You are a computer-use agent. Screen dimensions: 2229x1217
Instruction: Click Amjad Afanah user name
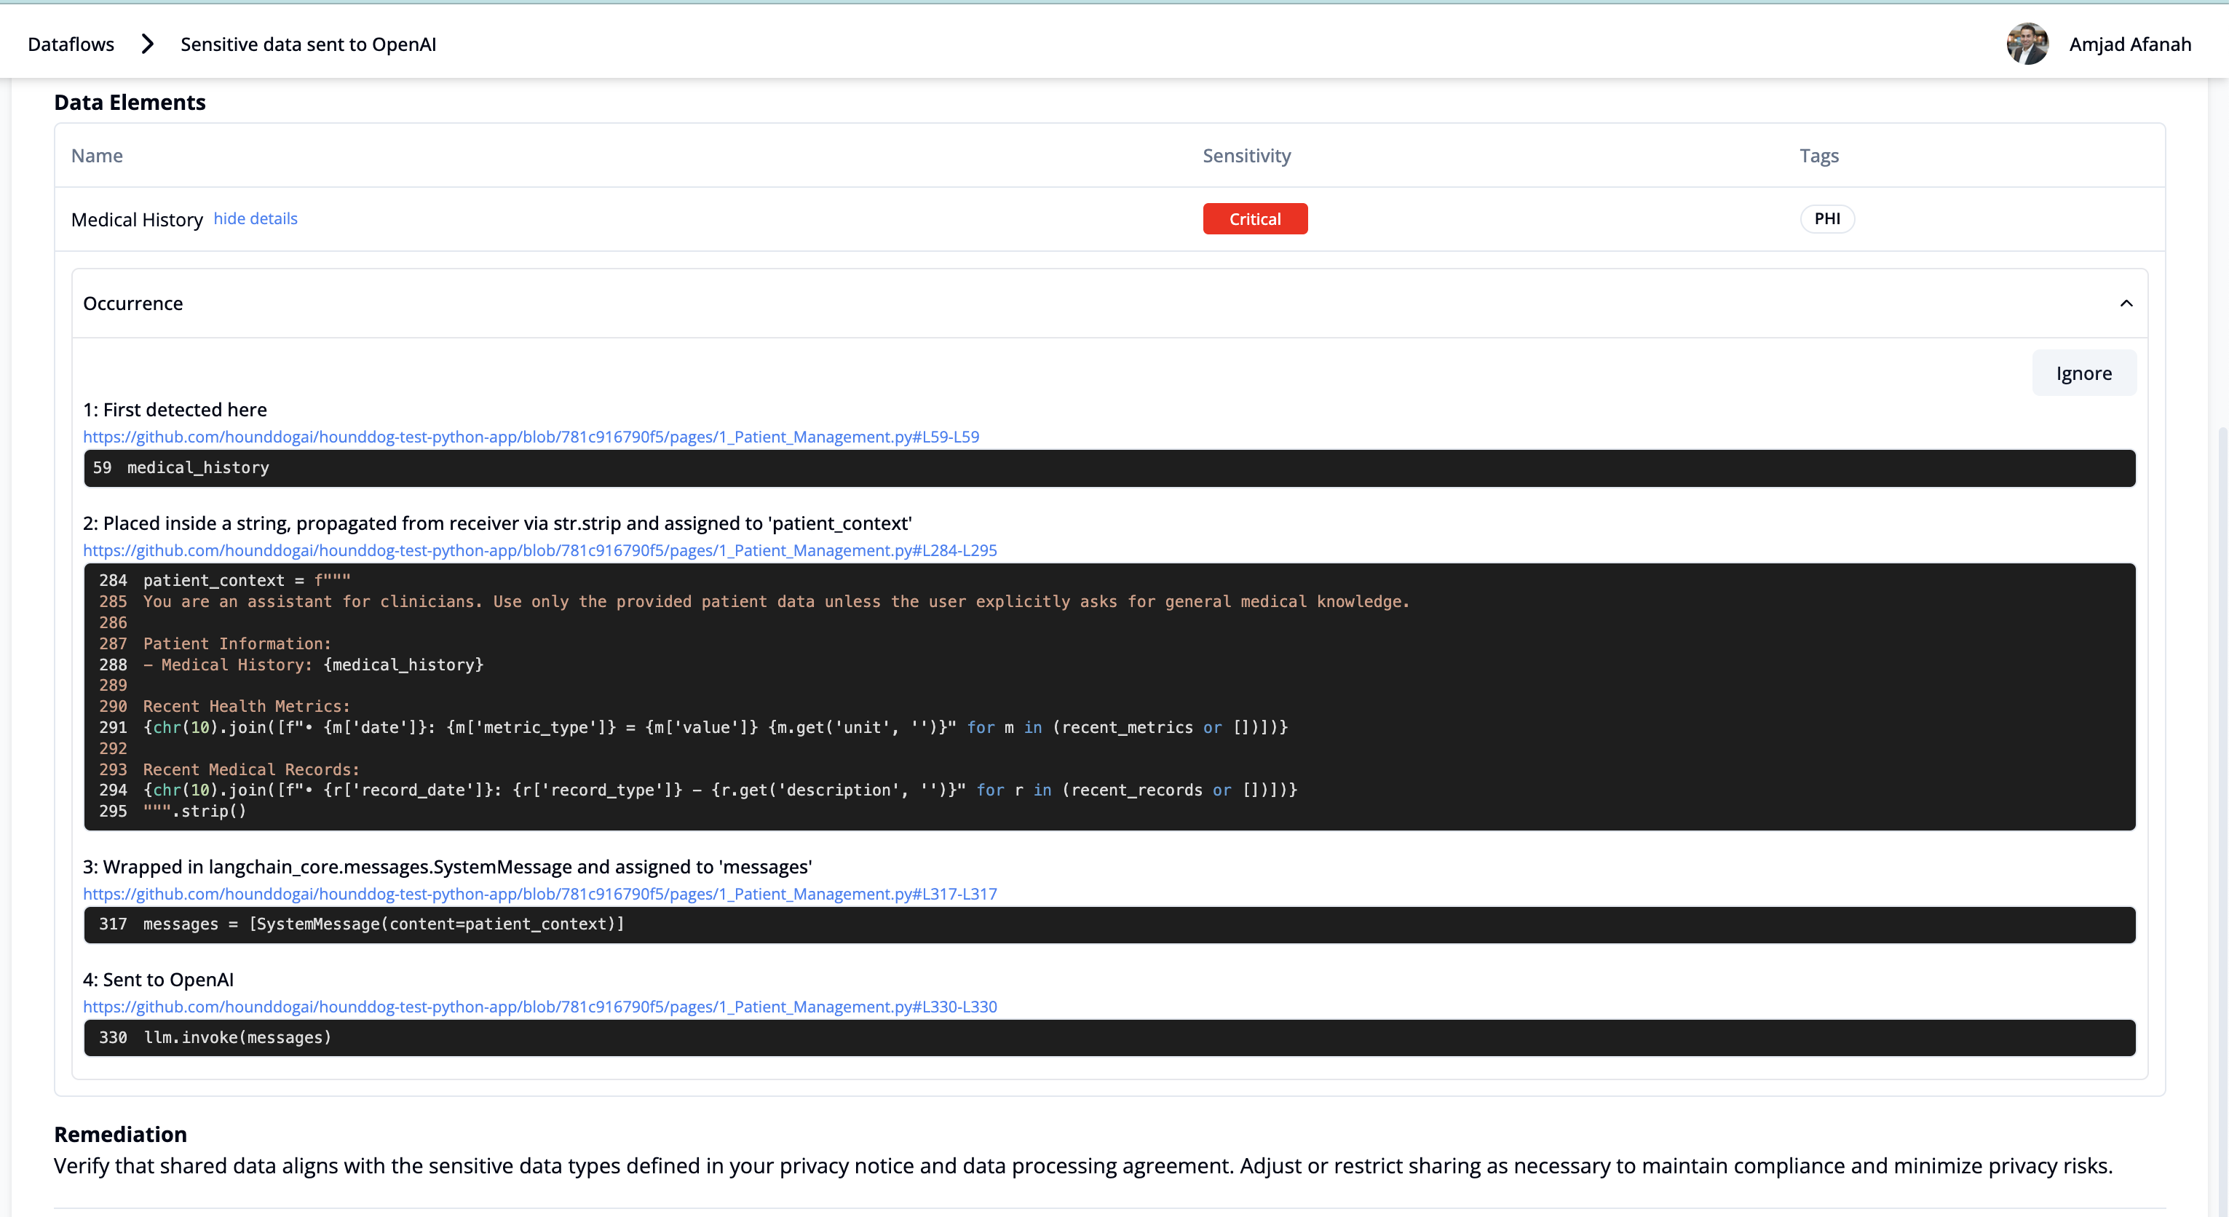[2129, 44]
